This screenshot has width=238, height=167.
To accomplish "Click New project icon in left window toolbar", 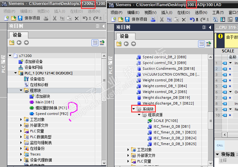I will pos(6,18).
